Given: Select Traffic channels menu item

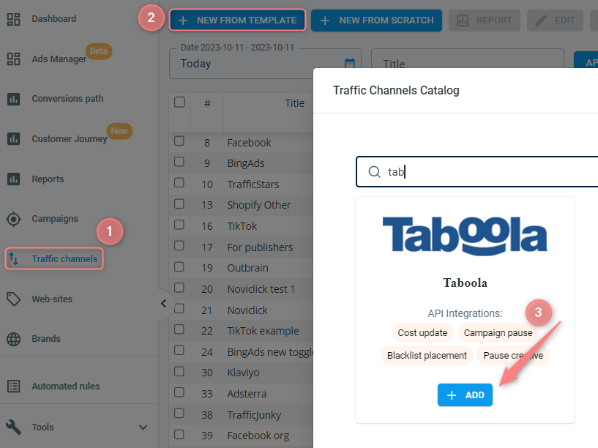Looking at the screenshot, I should (x=54, y=259).
